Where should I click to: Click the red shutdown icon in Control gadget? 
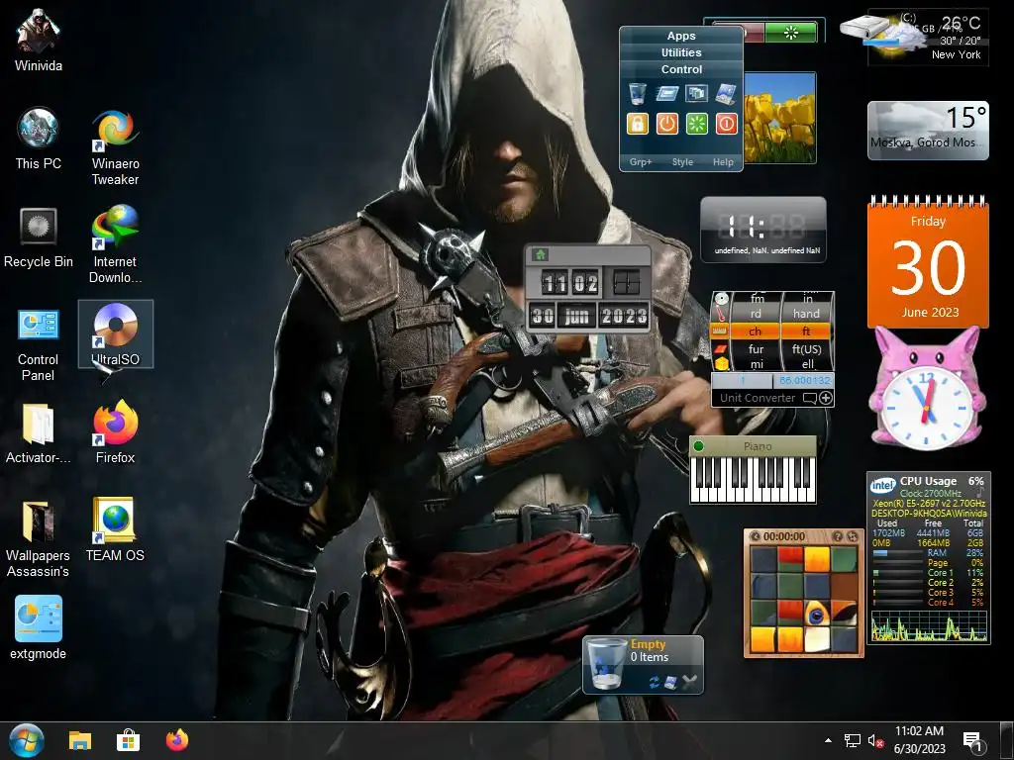click(726, 124)
